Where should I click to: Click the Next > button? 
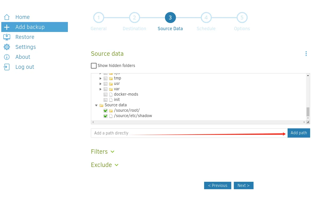[244, 186]
